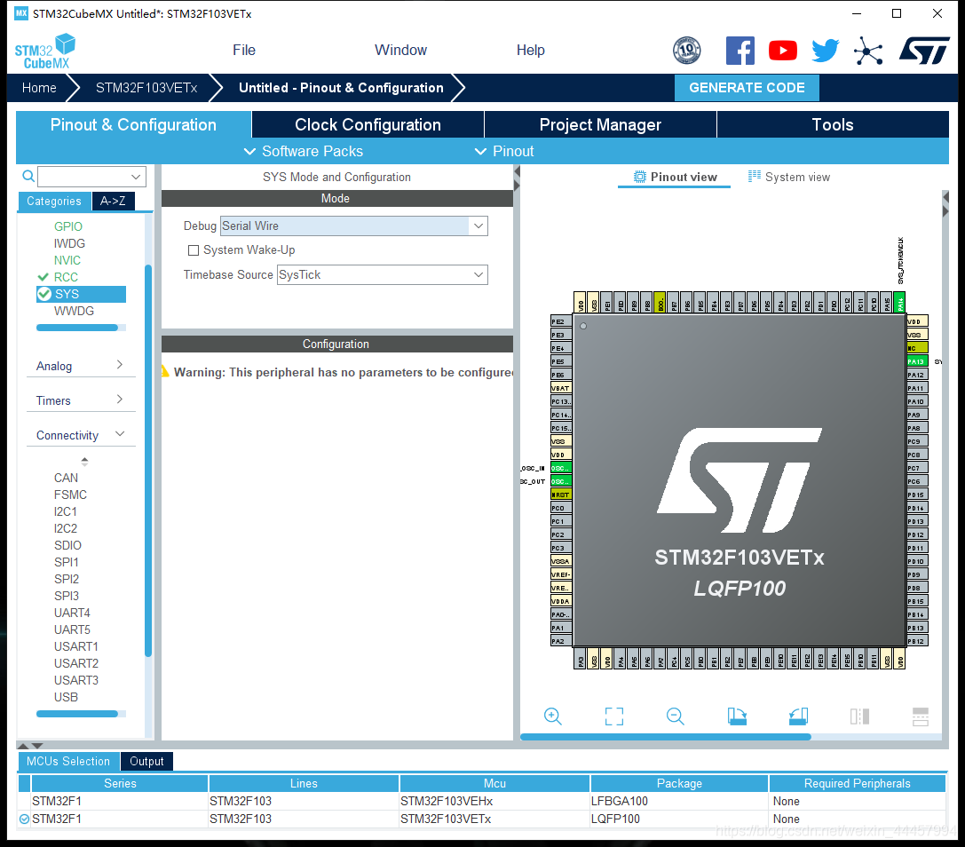The height and width of the screenshot is (847, 965).
Task: Select the PD15 pin on chip
Action: [x=916, y=495]
